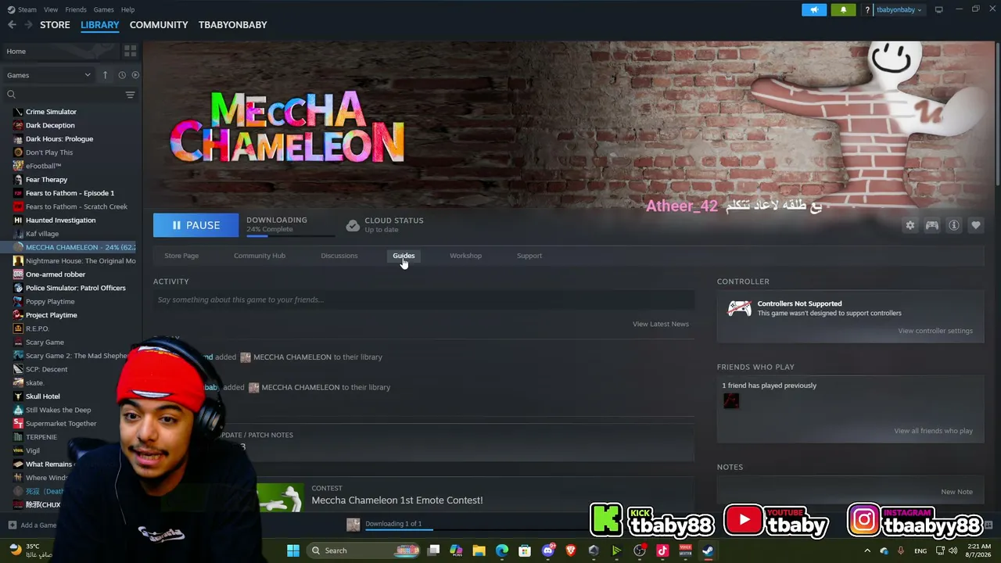Screen dimensions: 1001x563
Task: Show game info with the info icon
Action: pyautogui.click(x=954, y=225)
